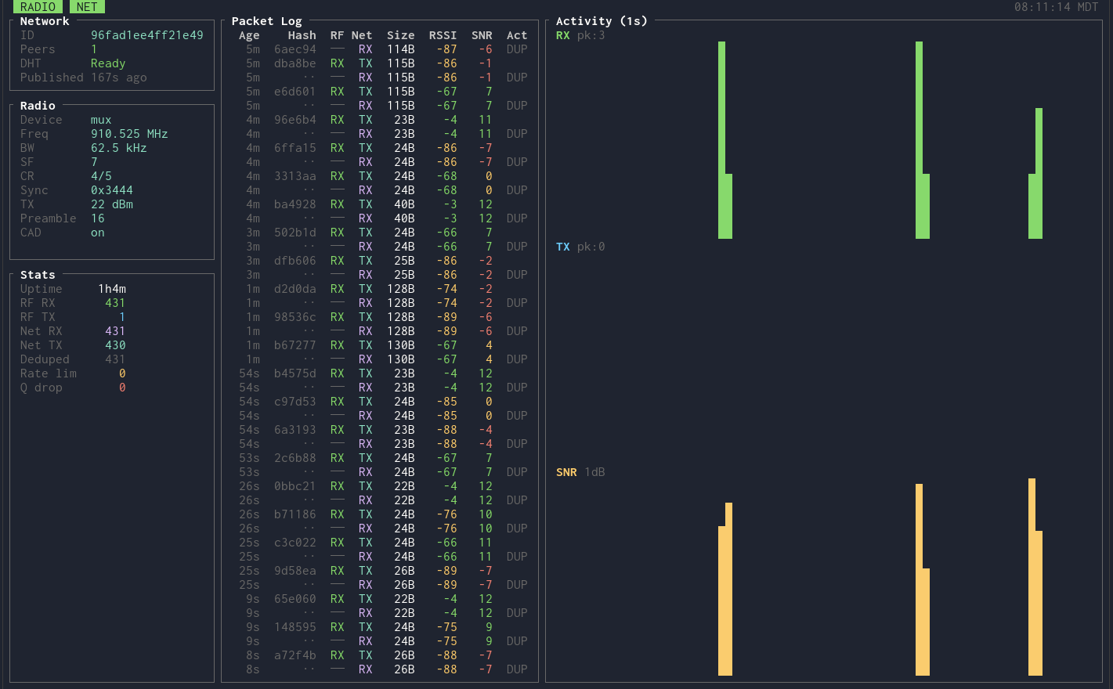Click the TX pk:0 activity label
This screenshot has height=689, width=1113.
click(x=580, y=247)
